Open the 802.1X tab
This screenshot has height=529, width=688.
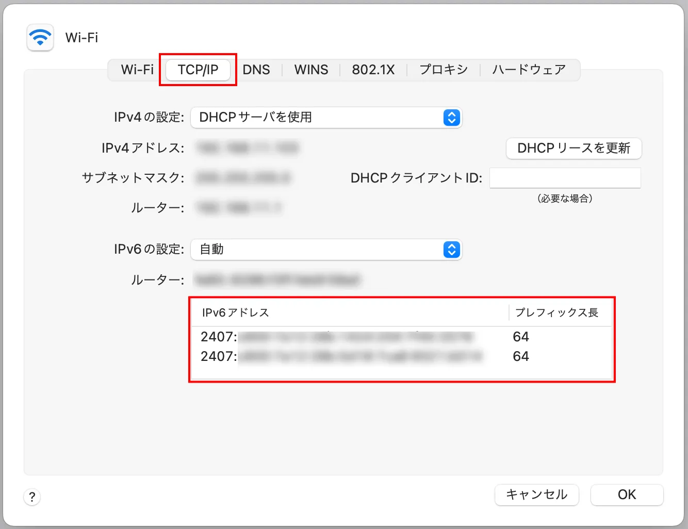(373, 70)
